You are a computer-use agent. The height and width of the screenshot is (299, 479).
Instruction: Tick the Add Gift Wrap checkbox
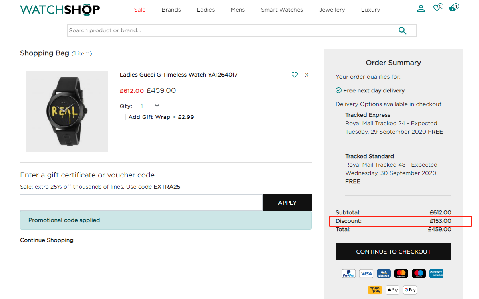click(123, 117)
